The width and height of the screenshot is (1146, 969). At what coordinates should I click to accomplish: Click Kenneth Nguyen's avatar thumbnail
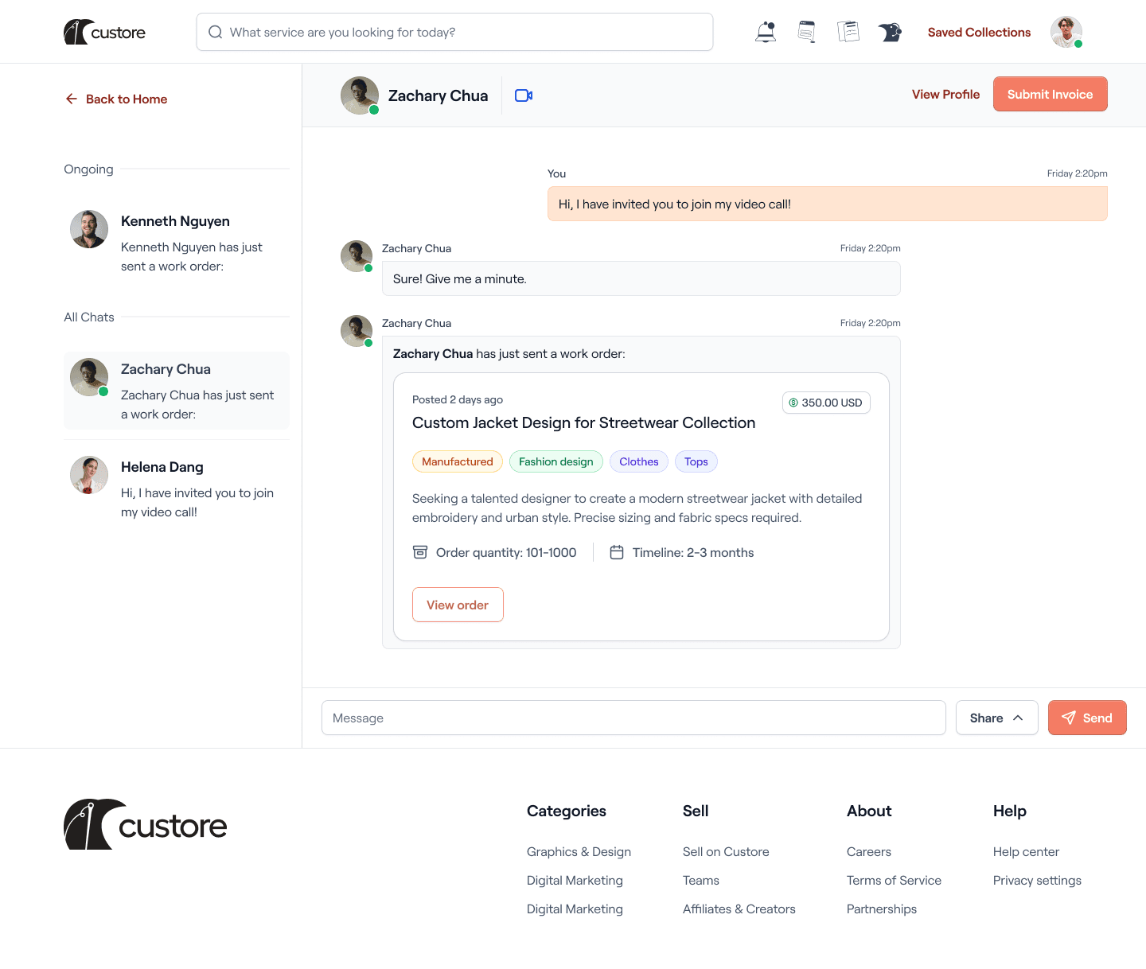[x=88, y=229]
